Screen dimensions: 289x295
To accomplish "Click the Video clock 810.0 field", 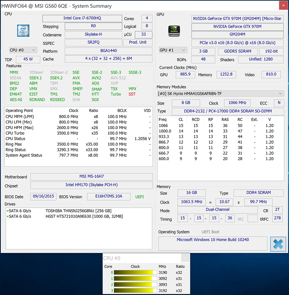I will pos(271,74).
